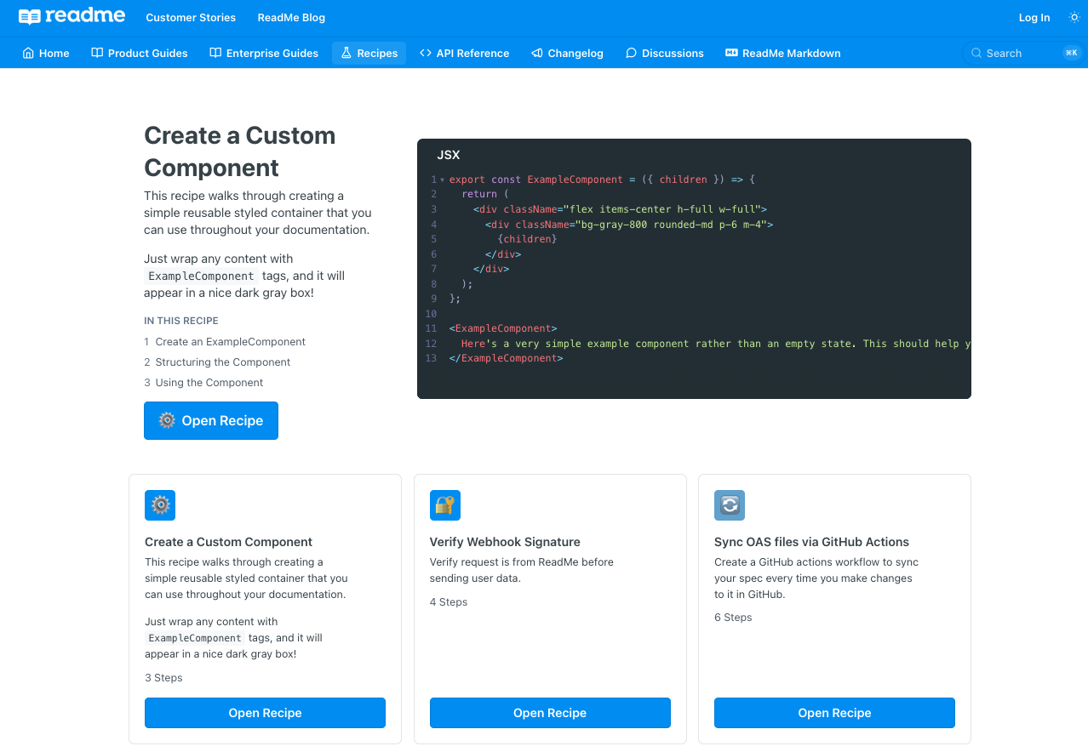Click the Home house icon

(28, 53)
